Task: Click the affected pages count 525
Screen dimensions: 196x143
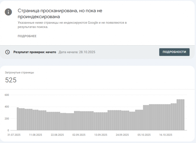Action: [x=11, y=80]
